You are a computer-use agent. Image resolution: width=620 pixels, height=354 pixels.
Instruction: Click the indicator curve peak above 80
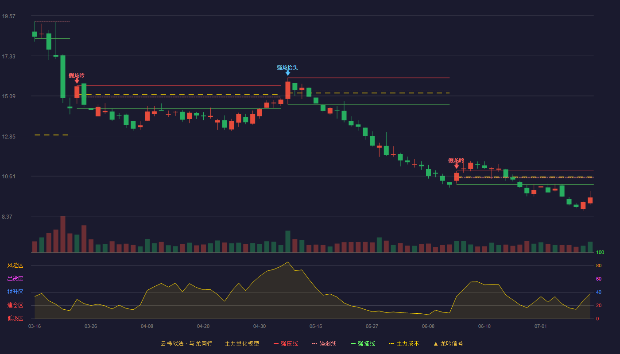tap(288, 262)
